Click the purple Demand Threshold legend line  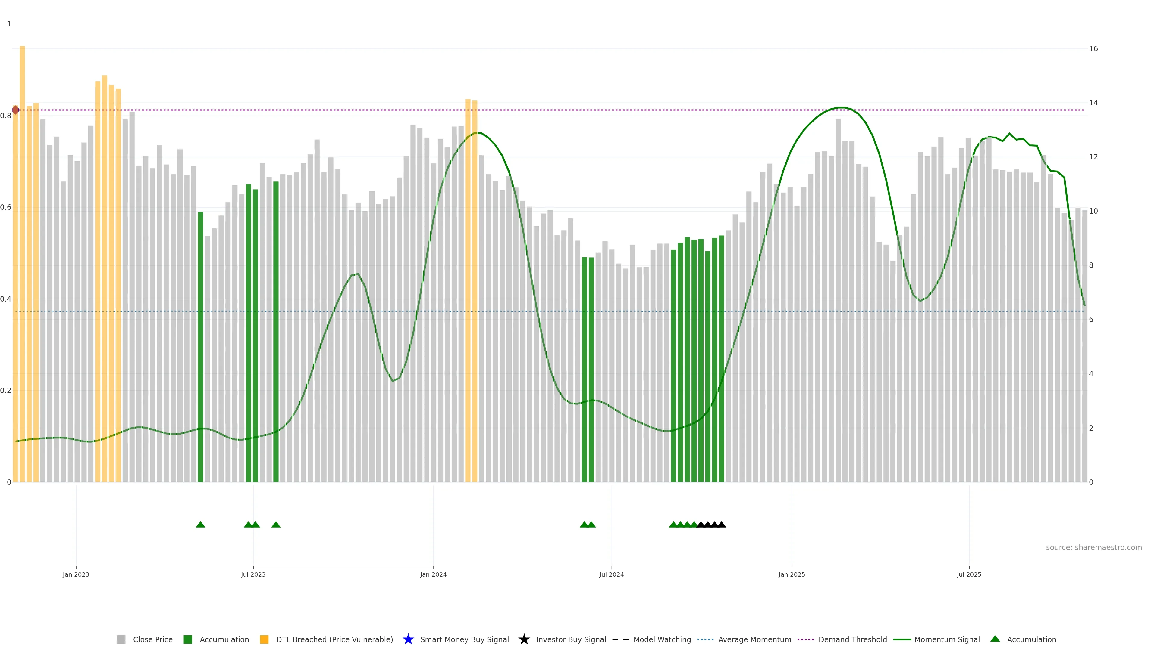coord(805,639)
